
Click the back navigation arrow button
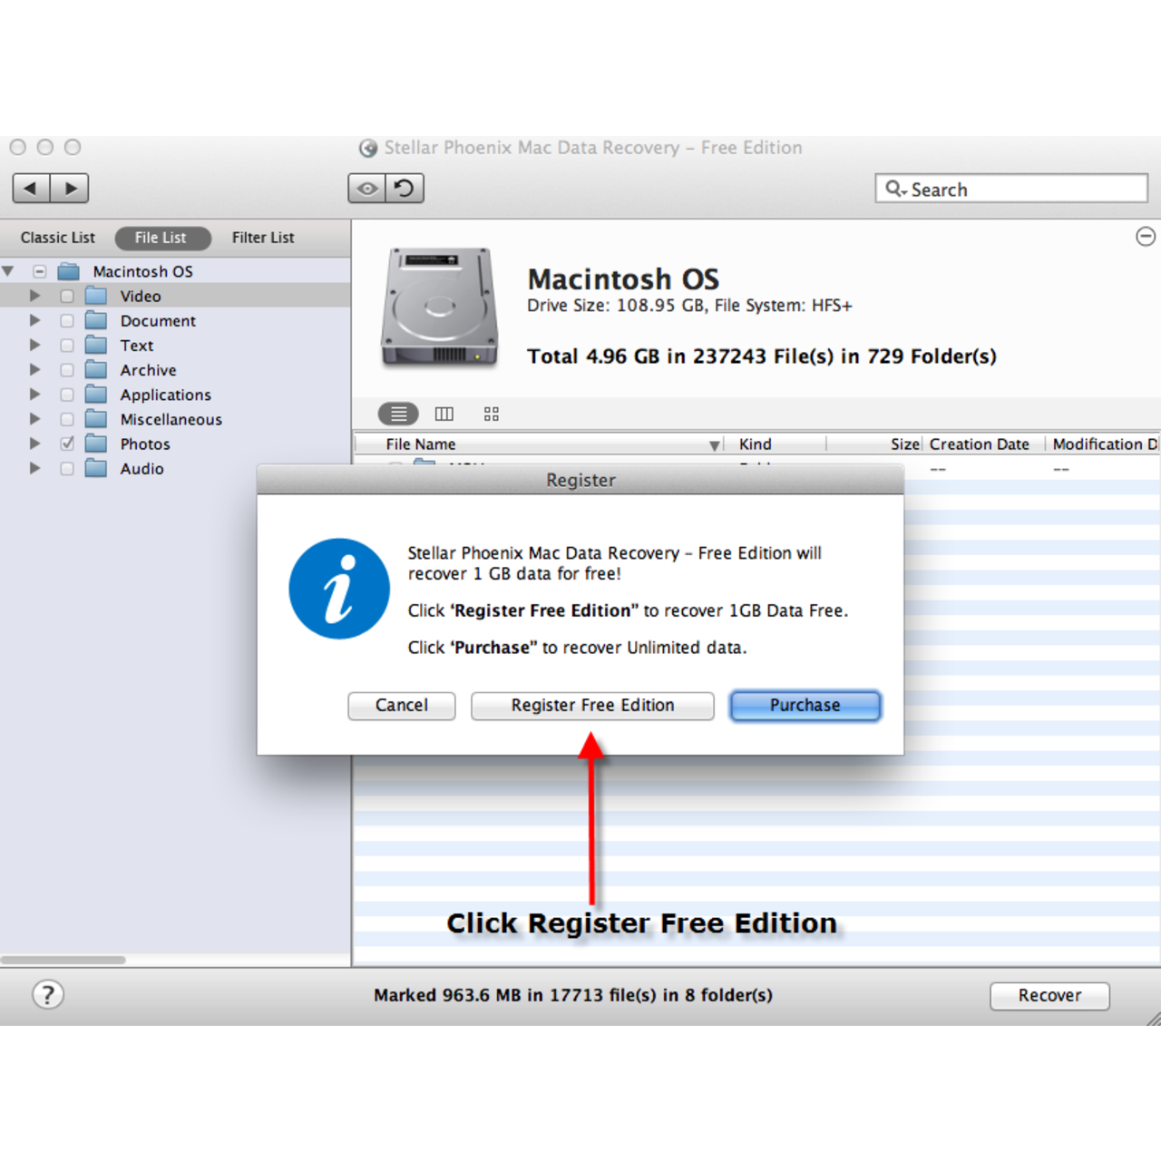pos(31,189)
